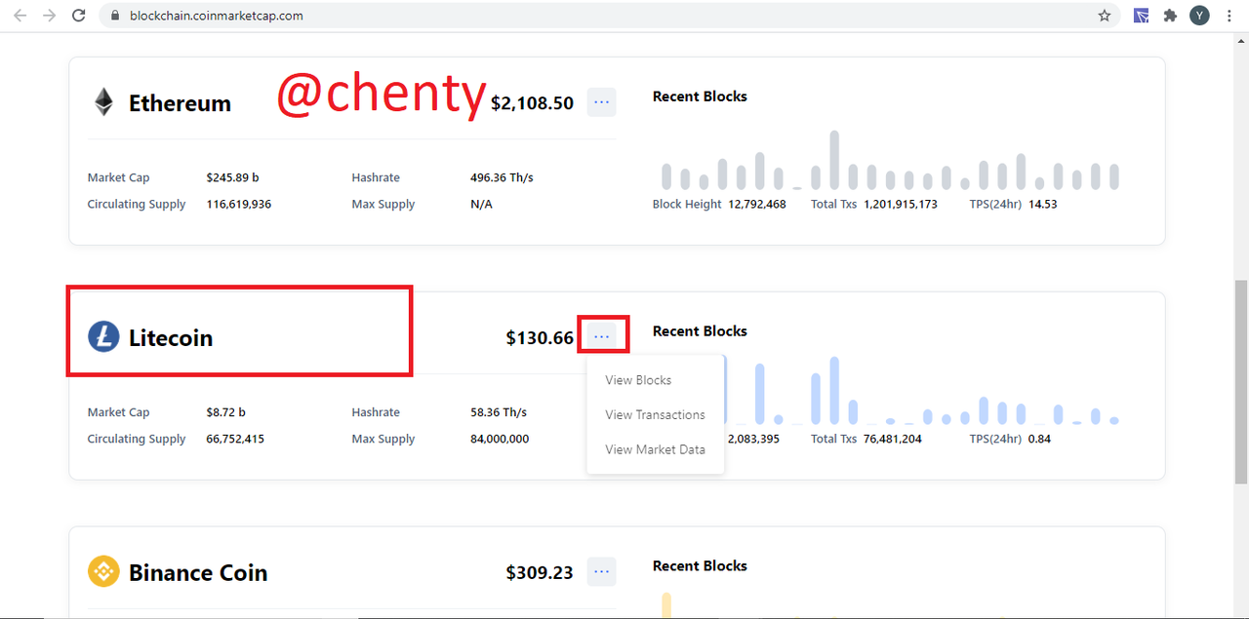The width and height of the screenshot is (1249, 619).
Task: Click the tallest bar in Litecoin recent blocks
Action: pyautogui.click(x=834, y=390)
